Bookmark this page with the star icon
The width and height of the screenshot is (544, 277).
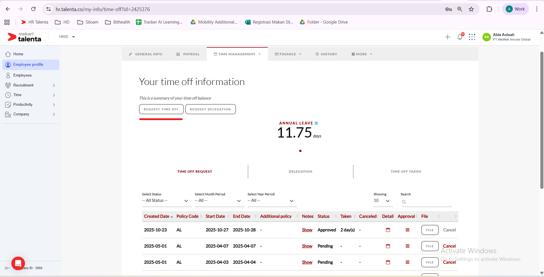point(471,9)
